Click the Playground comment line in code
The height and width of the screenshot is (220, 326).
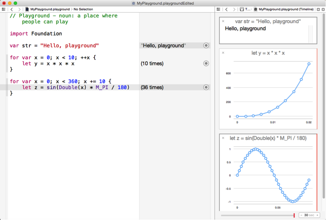[x=64, y=19]
